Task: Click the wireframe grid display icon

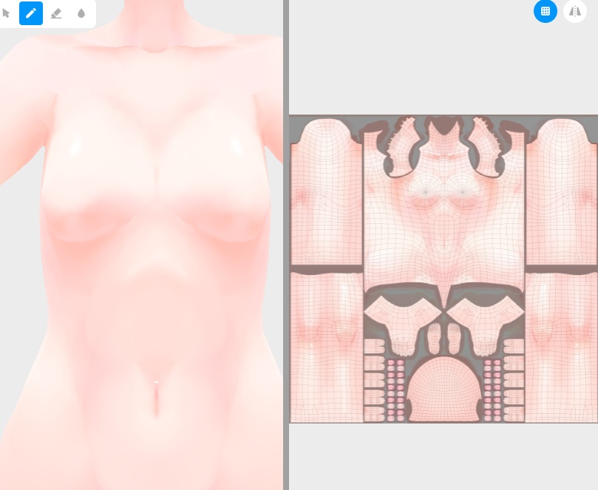Action: (x=546, y=11)
